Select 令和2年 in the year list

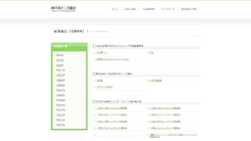60,65
